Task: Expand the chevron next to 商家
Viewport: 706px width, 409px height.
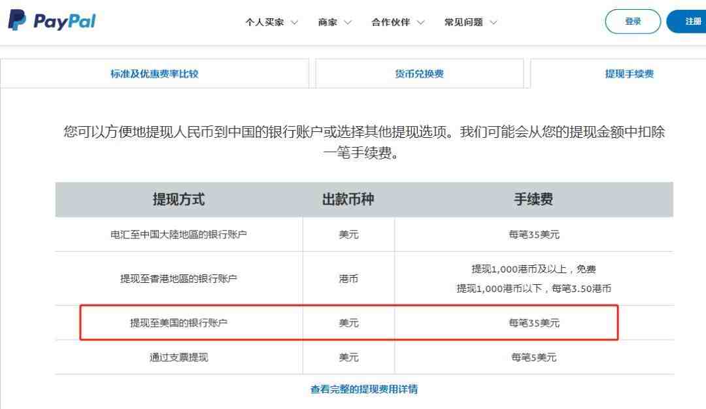Action: 347,22
